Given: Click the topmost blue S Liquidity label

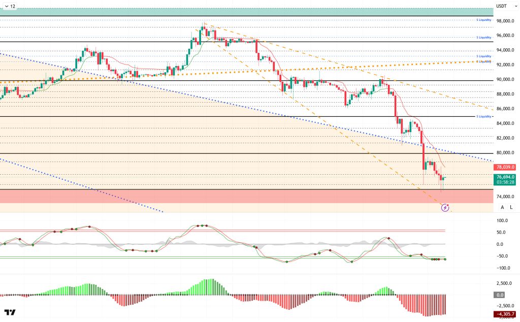Looking at the screenshot, I should click(x=483, y=20).
